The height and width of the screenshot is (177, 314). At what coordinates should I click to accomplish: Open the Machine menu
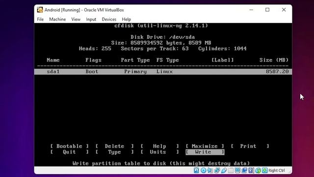click(57, 19)
